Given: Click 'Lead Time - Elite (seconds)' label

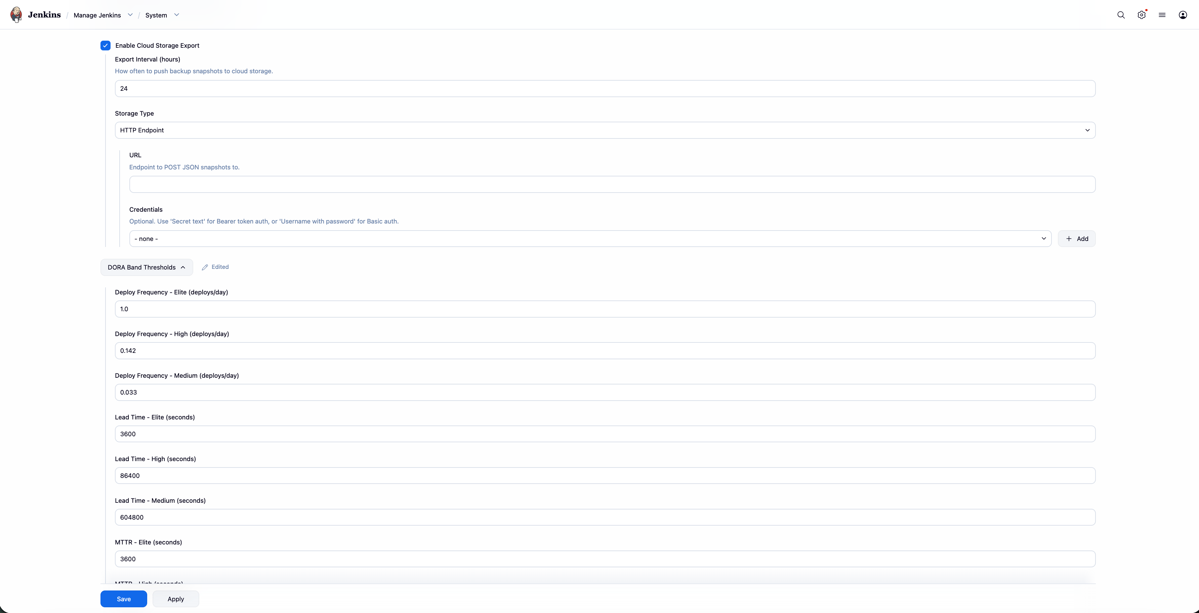Looking at the screenshot, I should click(x=155, y=417).
